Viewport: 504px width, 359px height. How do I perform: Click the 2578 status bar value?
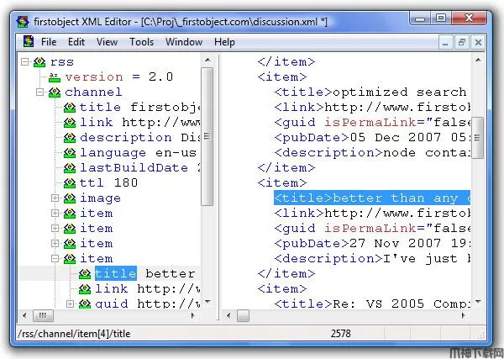pyautogui.click(x=341, y=334)
